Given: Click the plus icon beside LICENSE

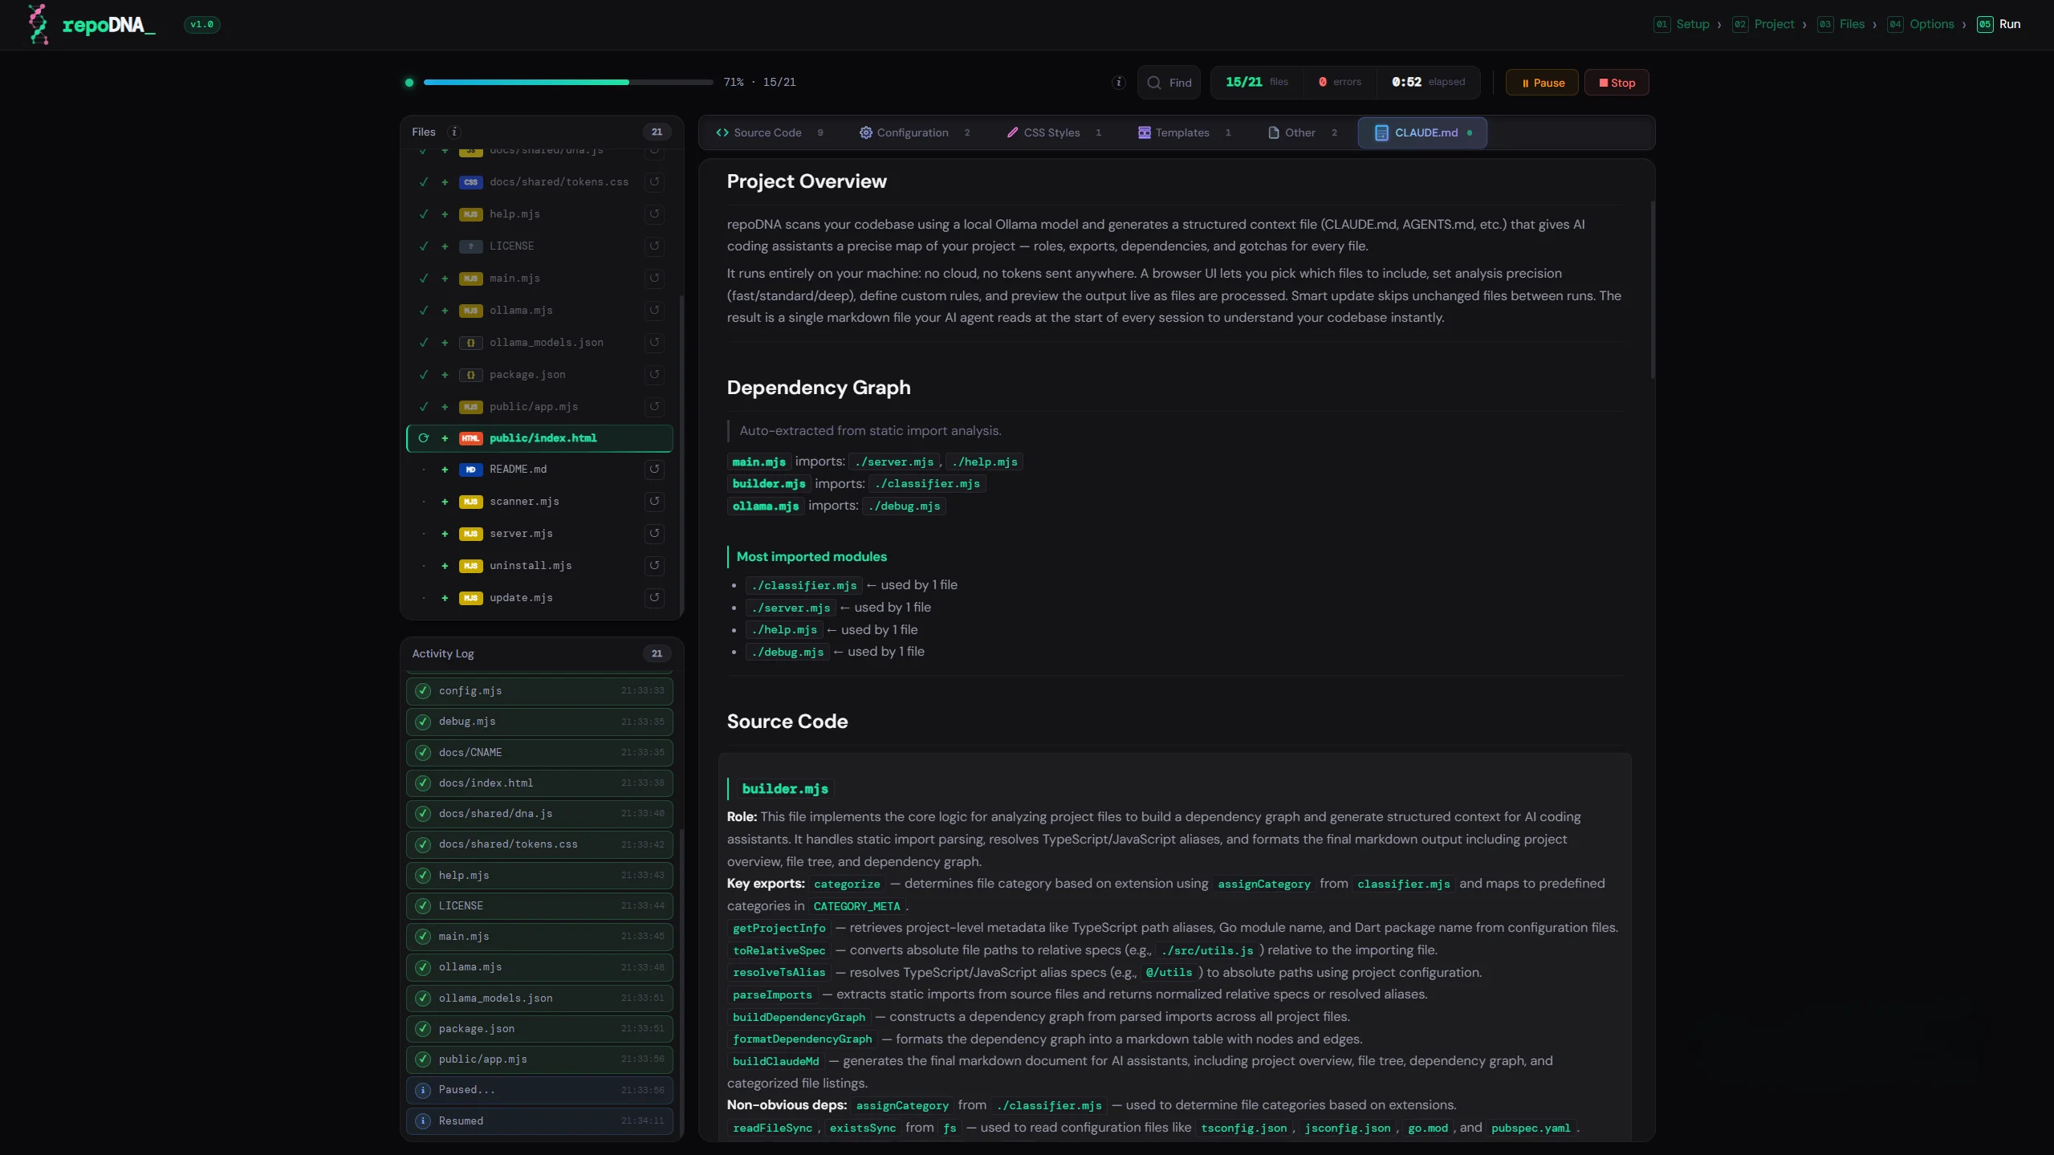Looking at the screenshot, I should click(445, 246).
